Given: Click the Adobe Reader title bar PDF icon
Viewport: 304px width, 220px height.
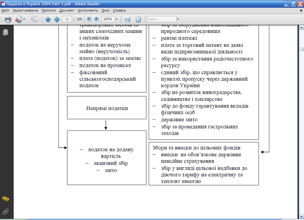Looking at the screenshot, I should point(3,4).
